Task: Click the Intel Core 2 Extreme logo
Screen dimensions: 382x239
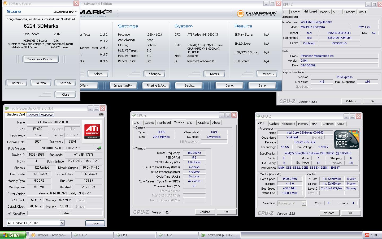Action: (346, 139)
